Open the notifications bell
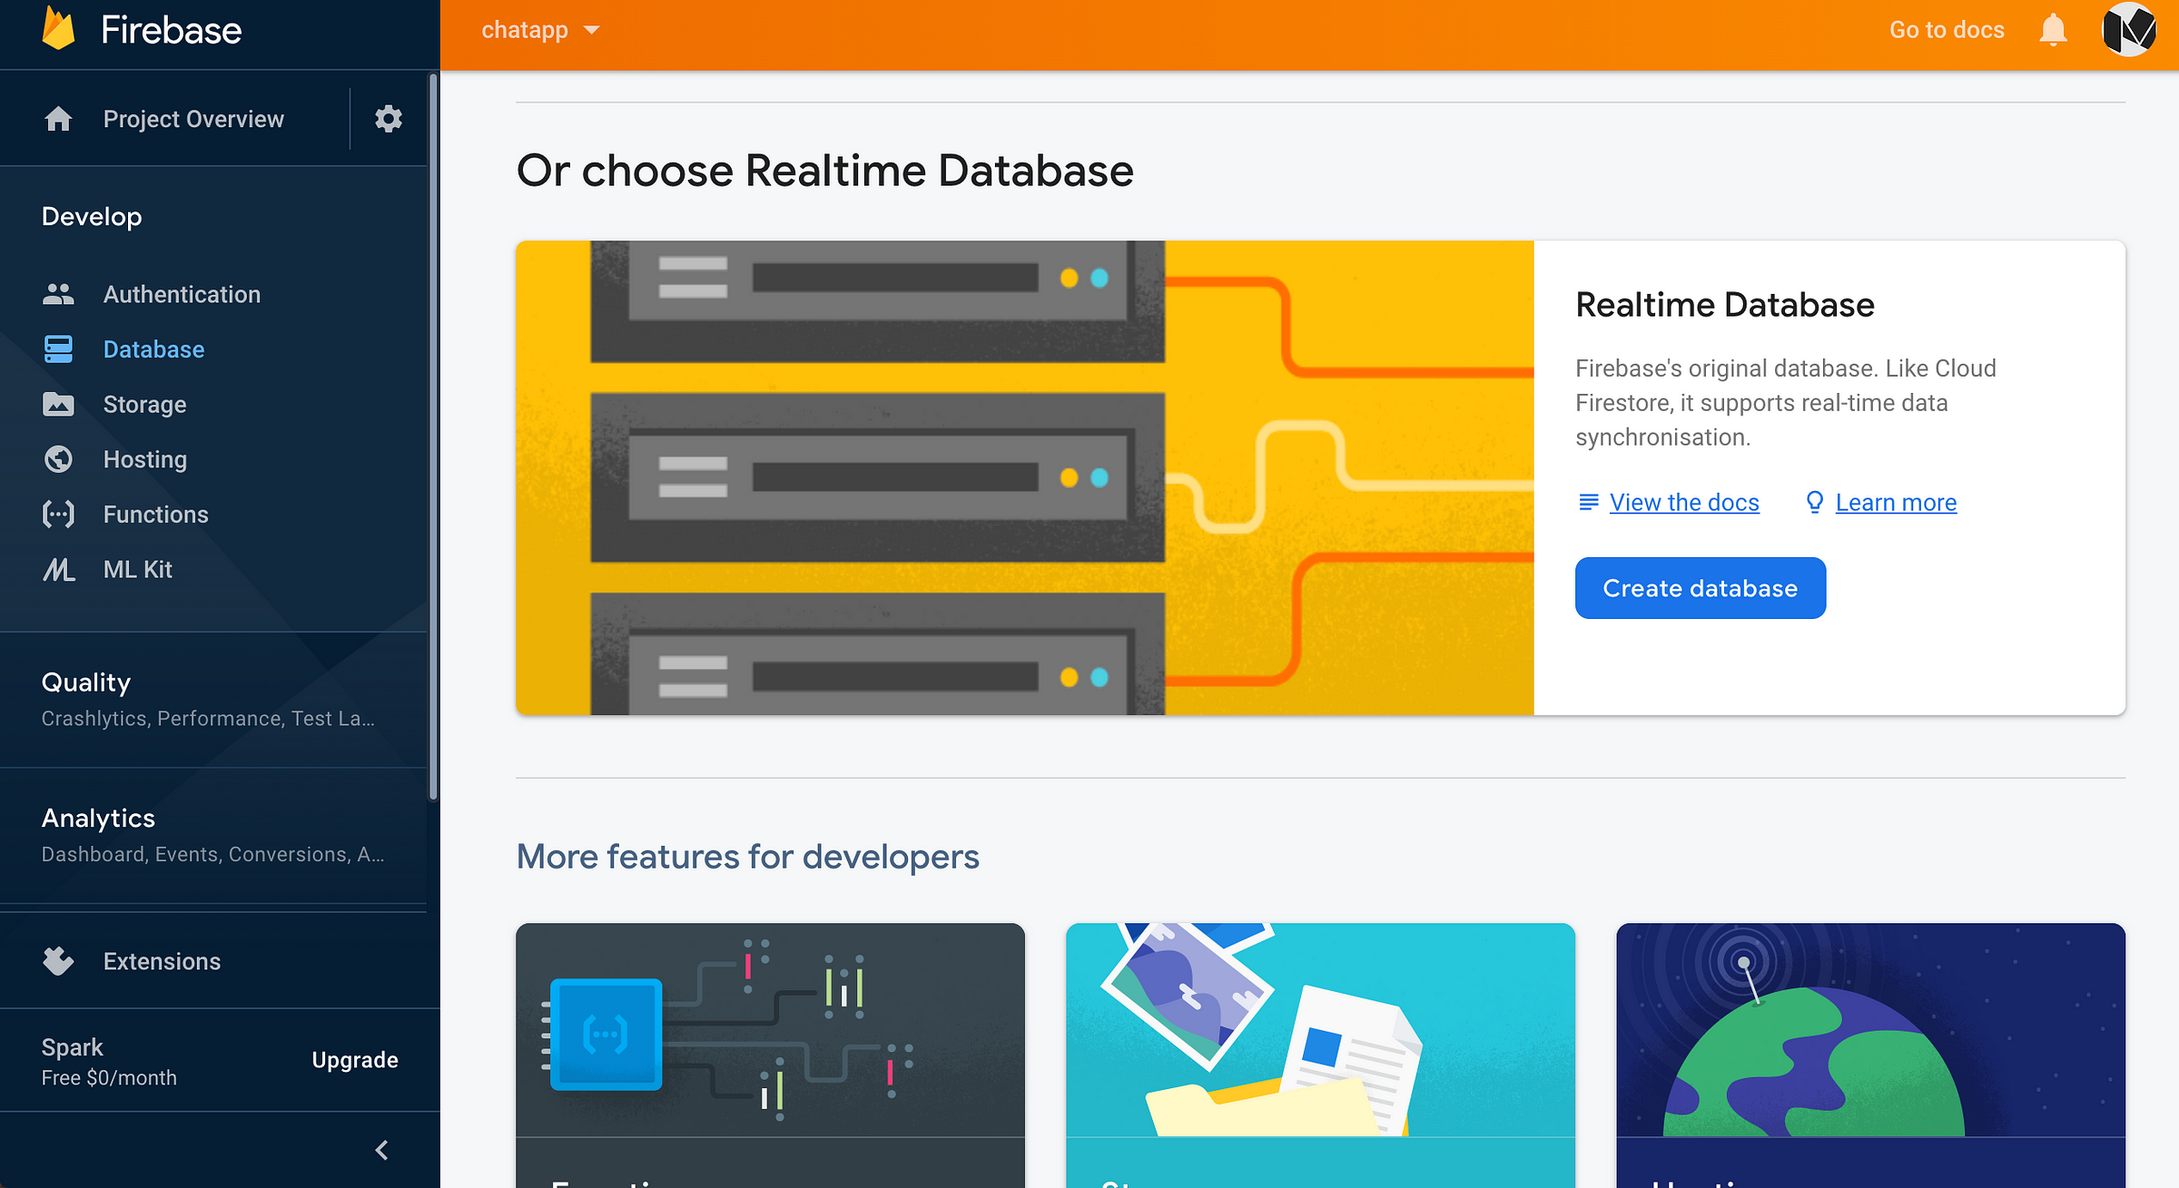Image resolution: width=2179 pixels, height=1188 pixels. tap(2053, 30)
